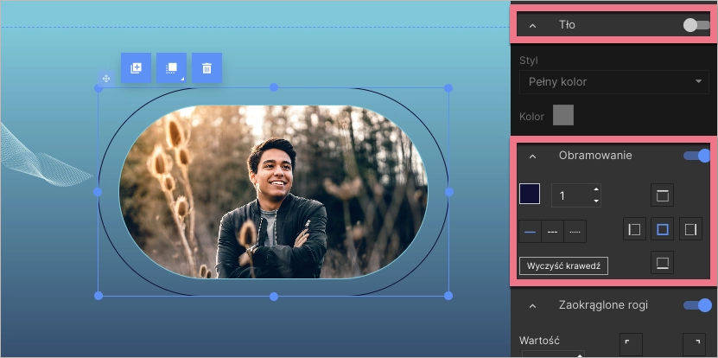
Task: Click the move handle icon on frame
Action: pyautogui.click(x=105, y=79)
